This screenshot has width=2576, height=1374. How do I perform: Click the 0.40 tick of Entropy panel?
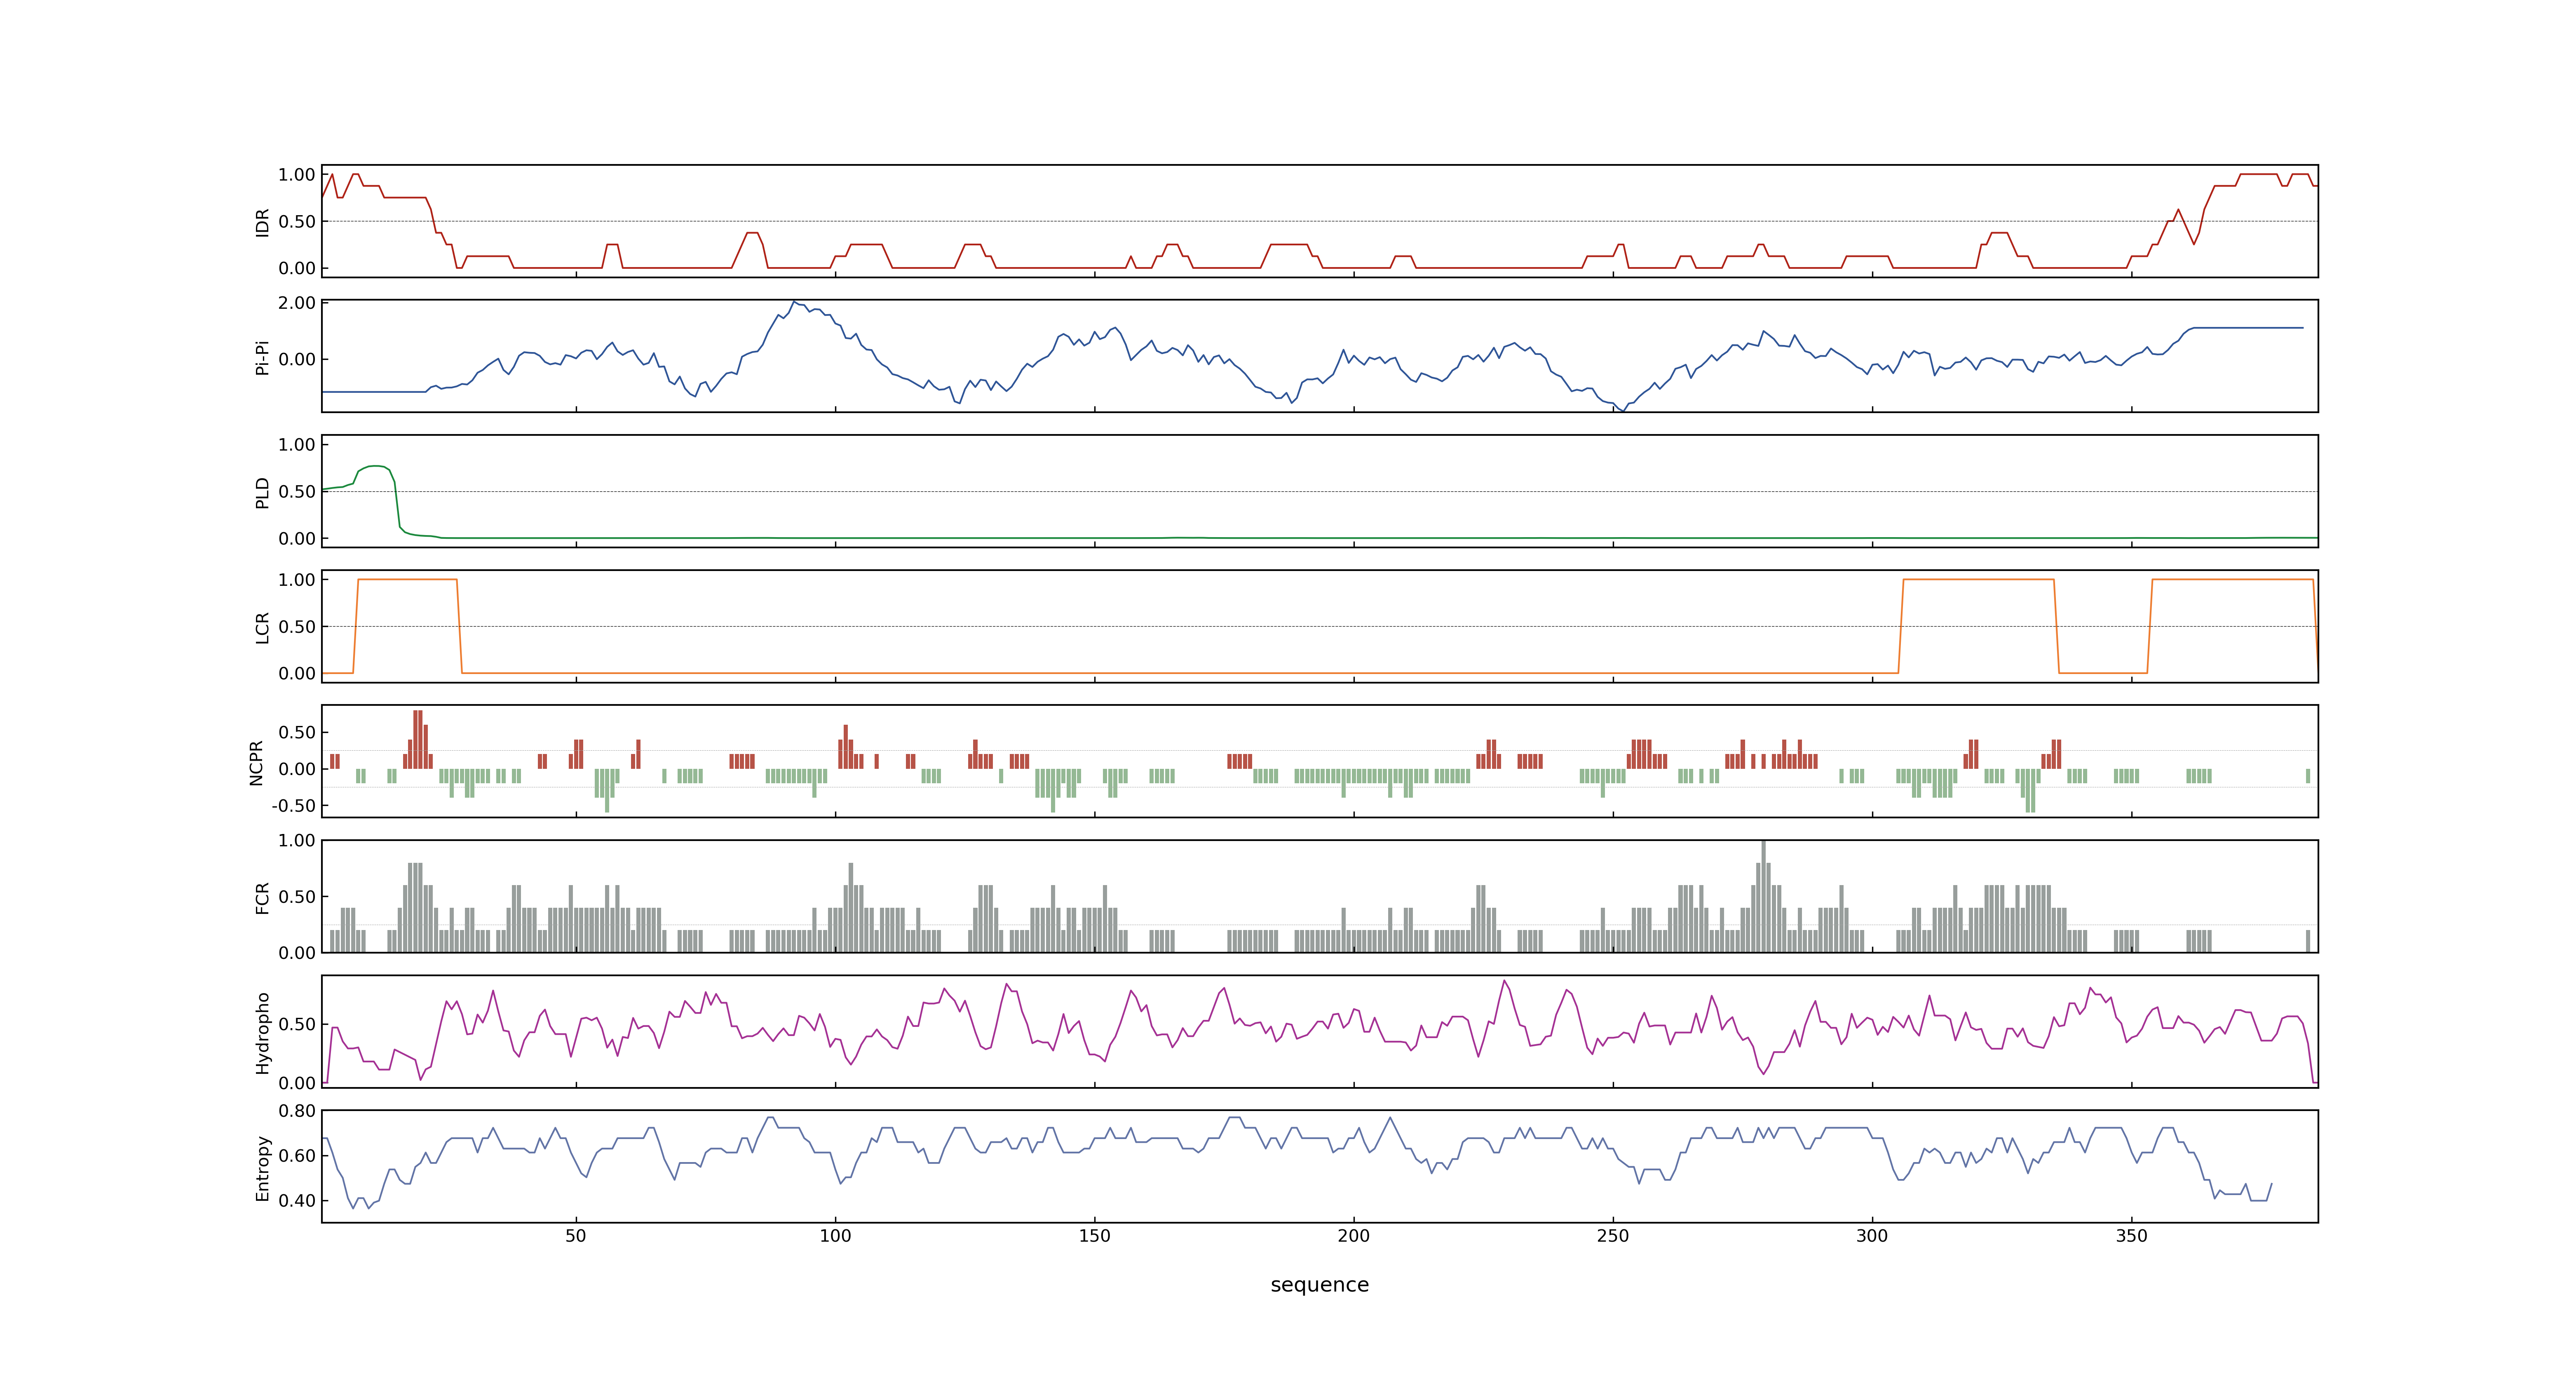(x=297, y=1201)
